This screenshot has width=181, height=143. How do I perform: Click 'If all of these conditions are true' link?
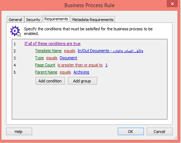[x=52, y=44]
